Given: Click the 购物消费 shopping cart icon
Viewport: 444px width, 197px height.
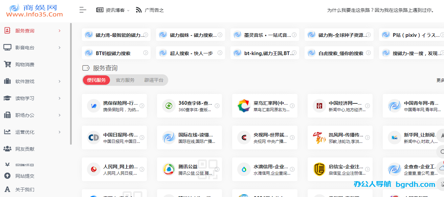Looking at the screenshot, I should coord(7,64).
